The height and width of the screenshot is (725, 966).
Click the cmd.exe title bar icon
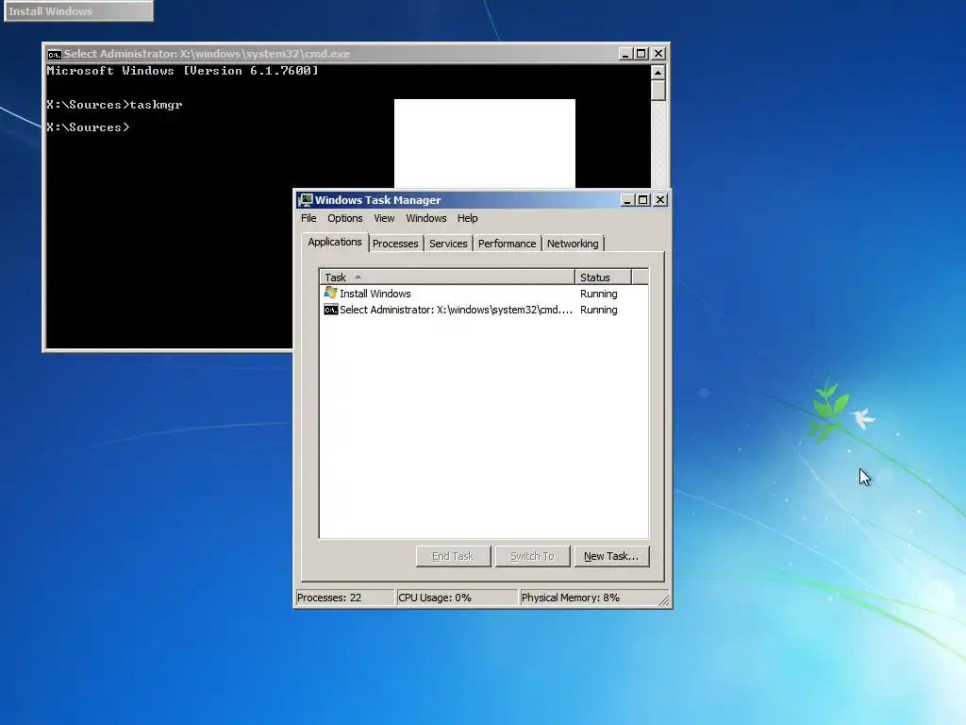pyautogui.click(x=54, y=54)
